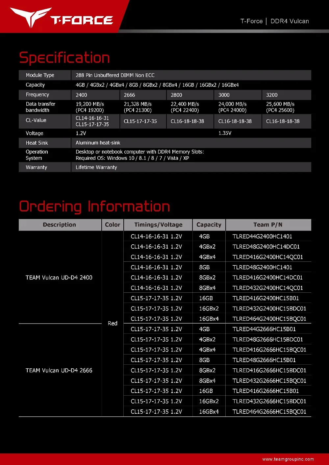Click the T-FORCE brand wordmark

coord(82,20)
